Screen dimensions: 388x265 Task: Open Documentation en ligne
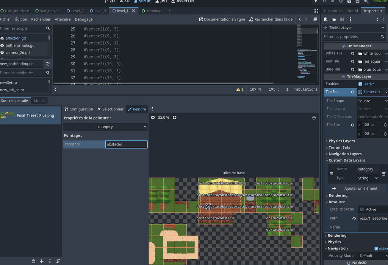coord(222,19)
